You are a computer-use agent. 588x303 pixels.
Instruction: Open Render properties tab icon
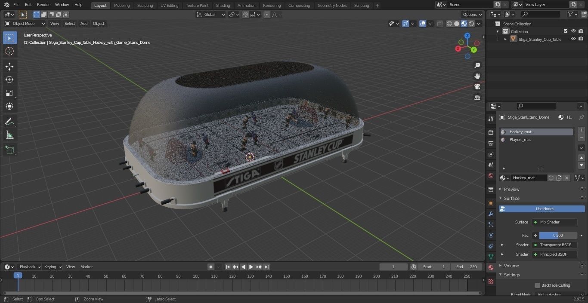(x=491, y=132)
